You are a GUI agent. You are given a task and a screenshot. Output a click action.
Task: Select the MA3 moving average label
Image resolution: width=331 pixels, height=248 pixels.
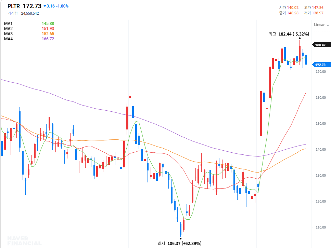click(8, 34)
